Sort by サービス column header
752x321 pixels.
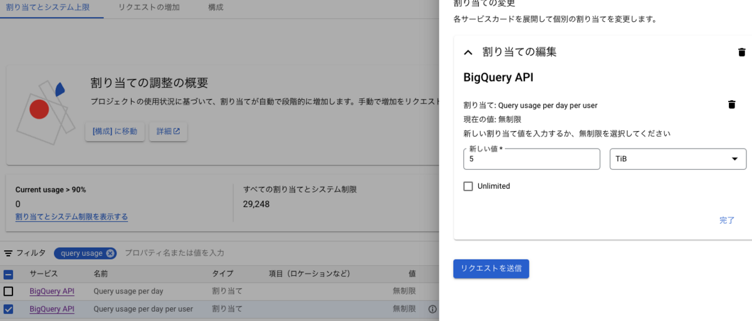point(43,274)
